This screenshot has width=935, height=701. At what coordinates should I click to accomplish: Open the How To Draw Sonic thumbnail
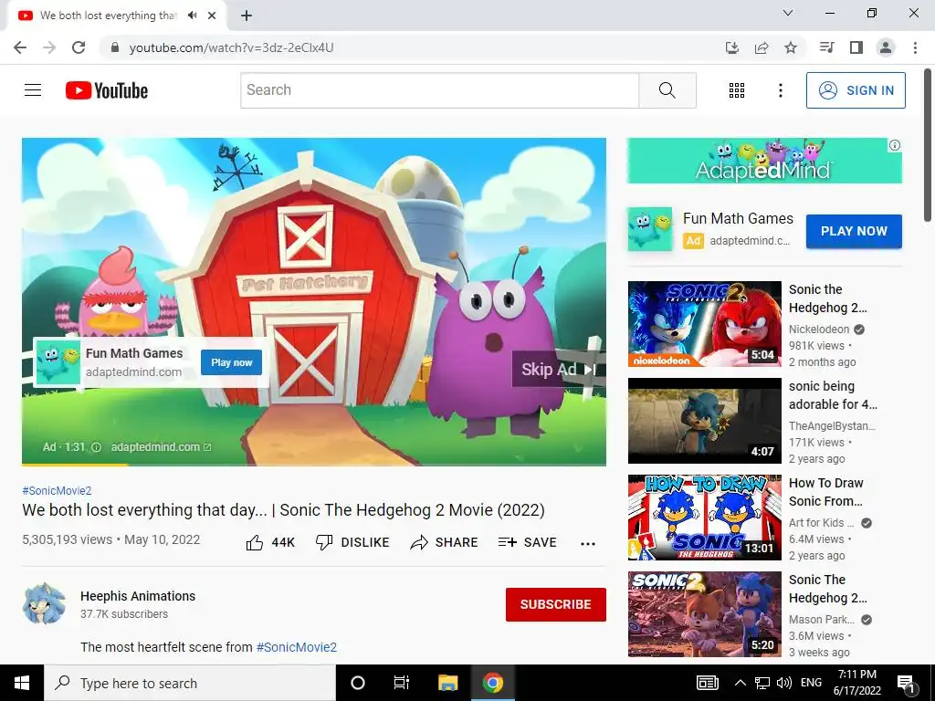tap(704, 518)
